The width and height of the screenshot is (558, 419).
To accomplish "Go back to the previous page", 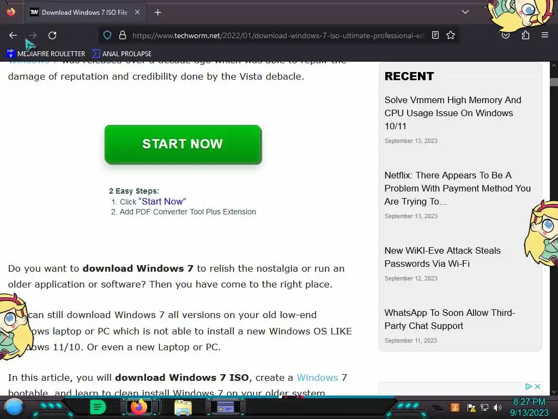I will [13, 35].
